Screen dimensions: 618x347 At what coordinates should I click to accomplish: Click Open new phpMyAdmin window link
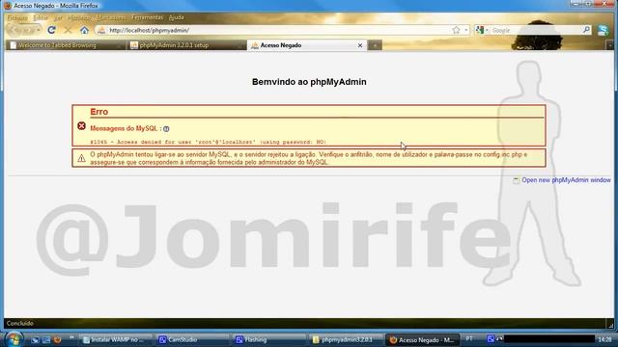[566, 180]
